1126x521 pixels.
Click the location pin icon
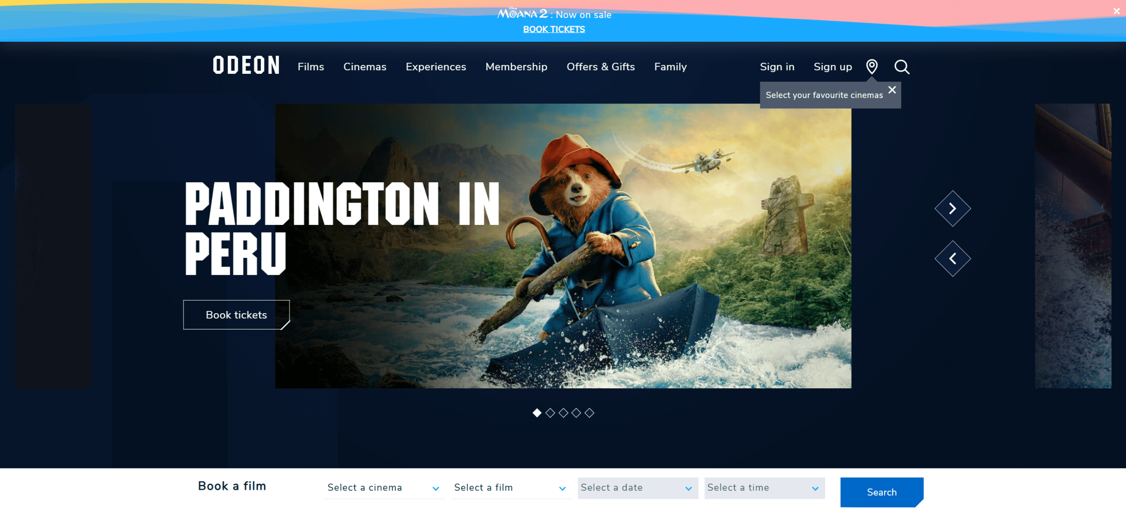pos(872,67)
